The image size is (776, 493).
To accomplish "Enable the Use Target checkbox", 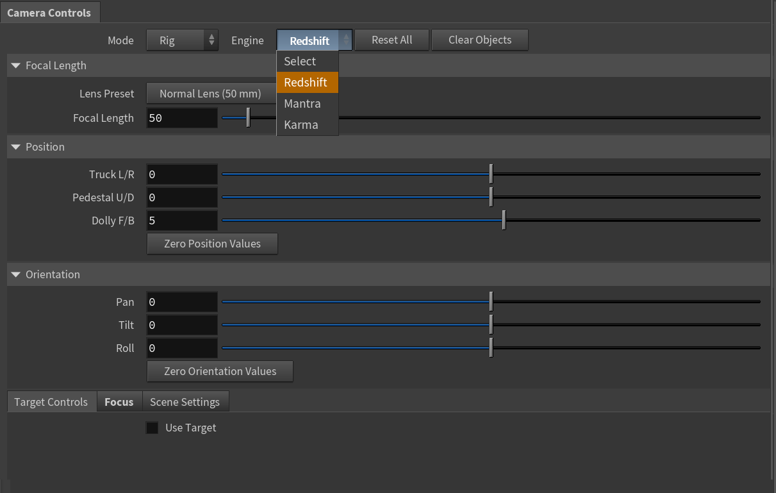I will coord(152,428).
